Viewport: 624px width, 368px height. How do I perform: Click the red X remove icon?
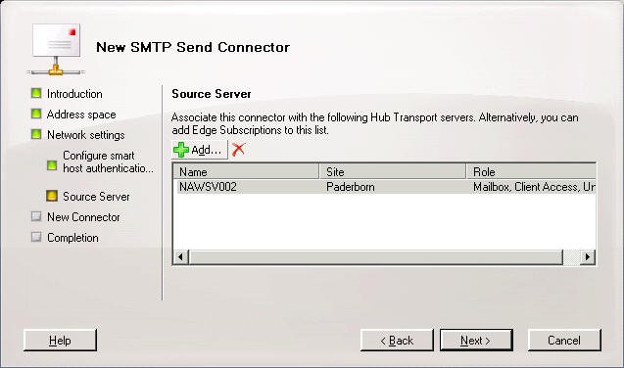pos(238,150)
